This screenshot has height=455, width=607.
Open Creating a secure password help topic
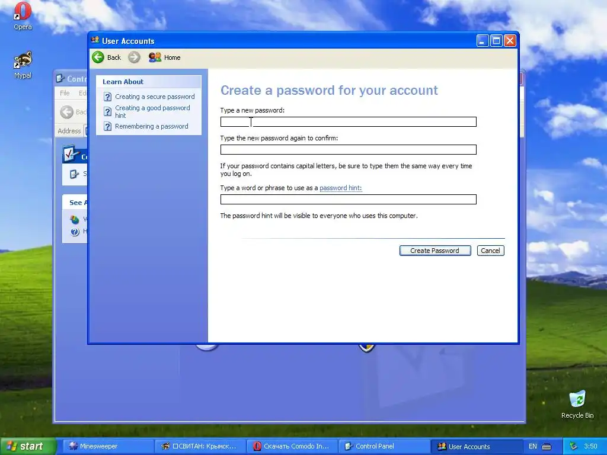point(155,97)
